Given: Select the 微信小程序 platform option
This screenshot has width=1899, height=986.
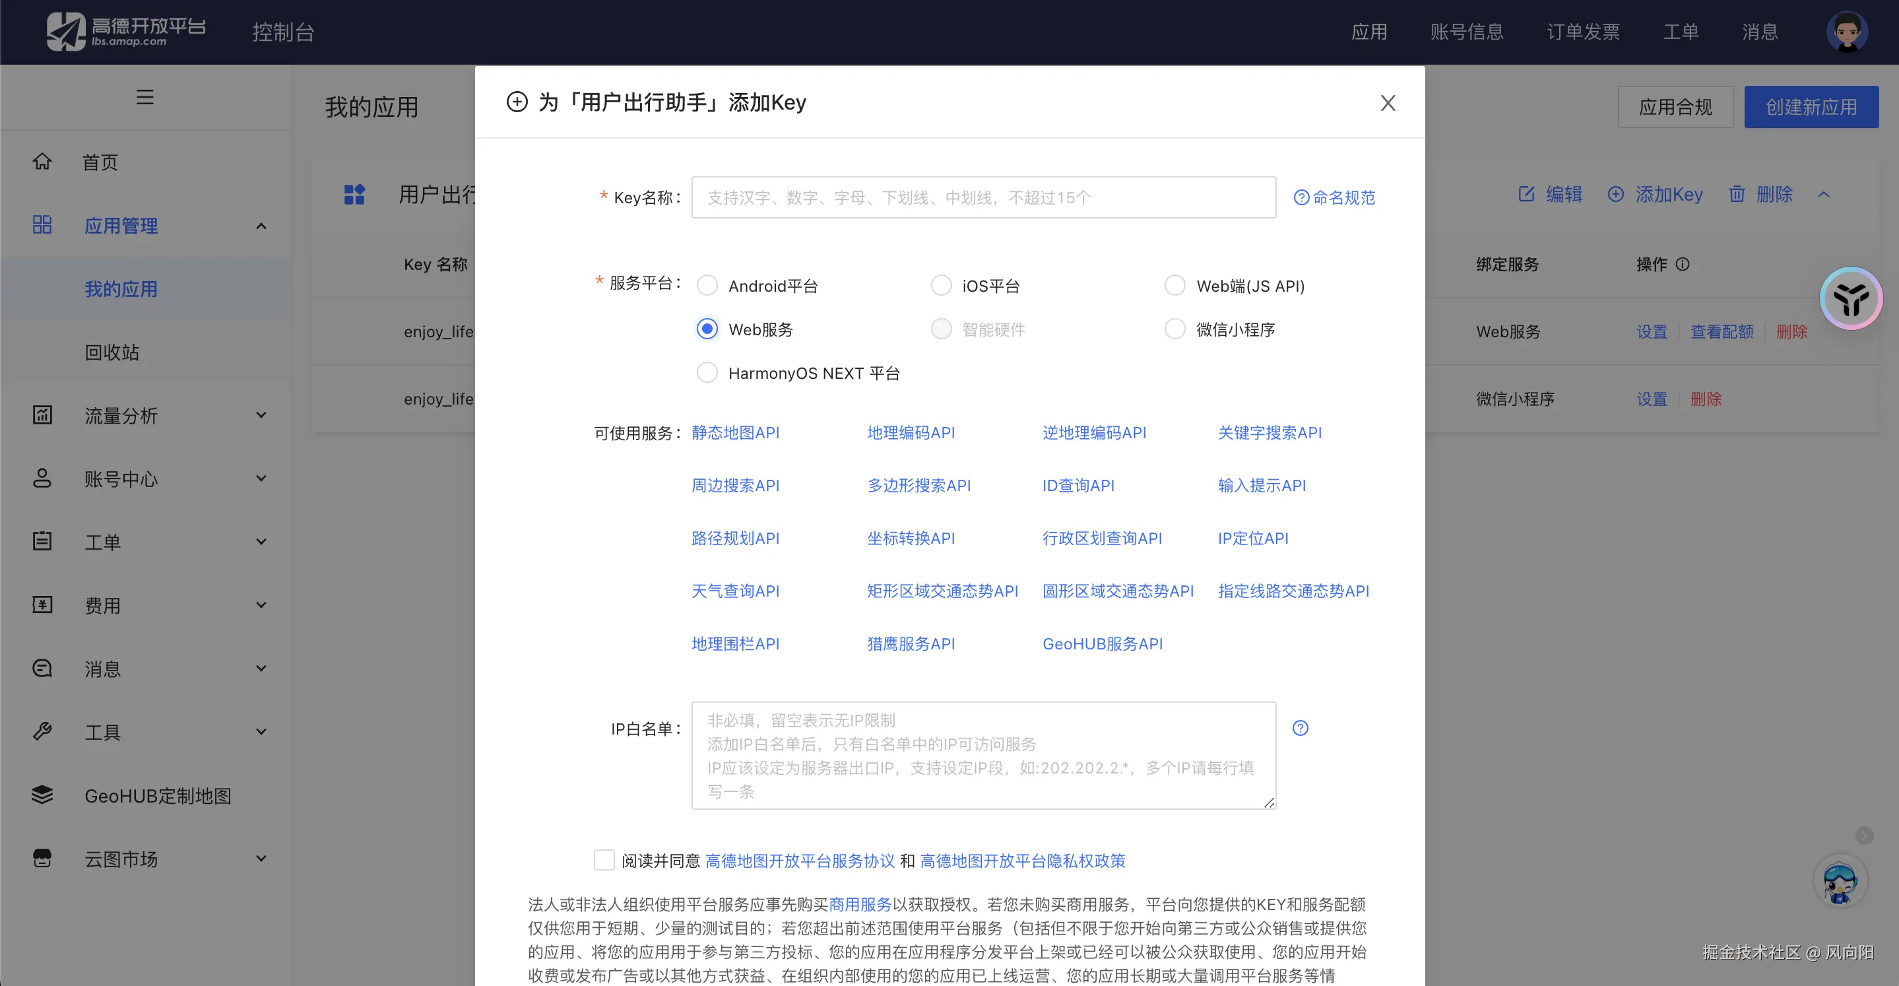Looking at the screenshot, I should [1175, 329].
